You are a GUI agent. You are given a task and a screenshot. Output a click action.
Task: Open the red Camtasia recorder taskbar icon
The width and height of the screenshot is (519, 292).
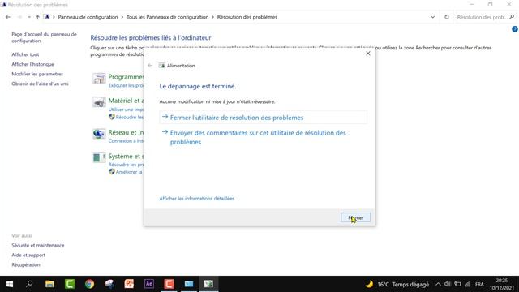[x=169, y=284]
